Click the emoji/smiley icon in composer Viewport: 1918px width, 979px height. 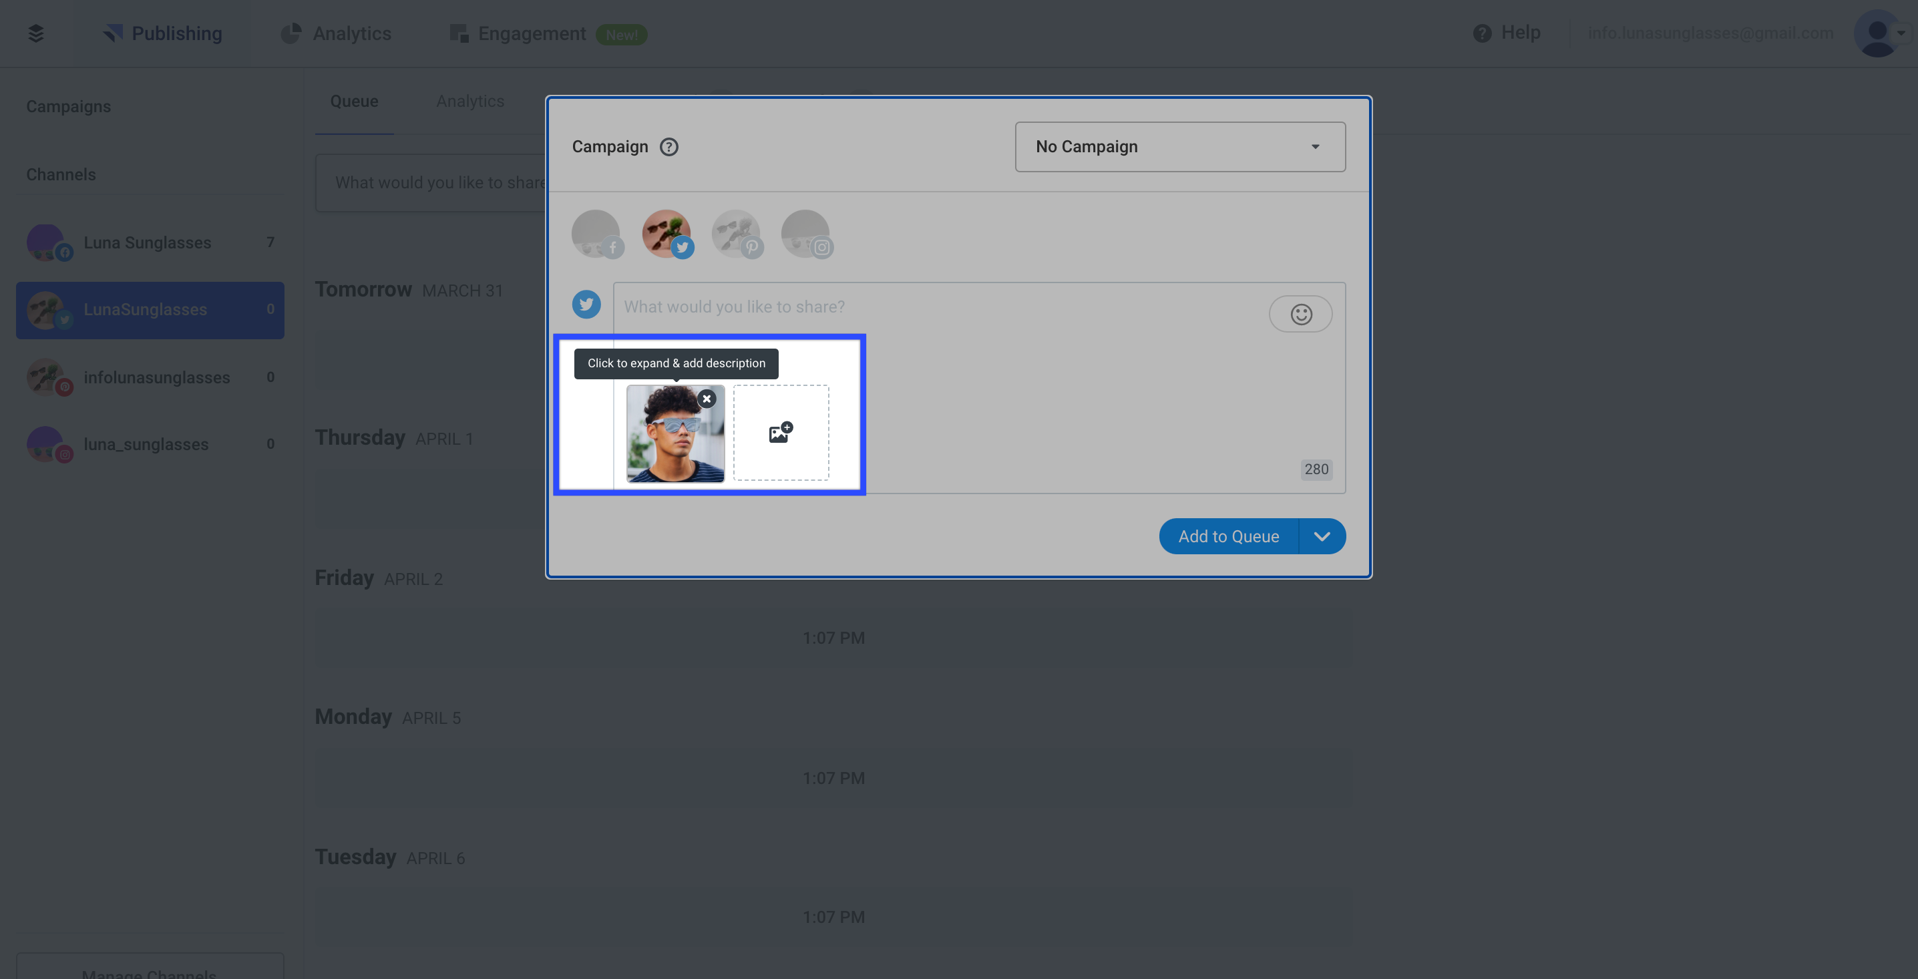click(1301, 313)
